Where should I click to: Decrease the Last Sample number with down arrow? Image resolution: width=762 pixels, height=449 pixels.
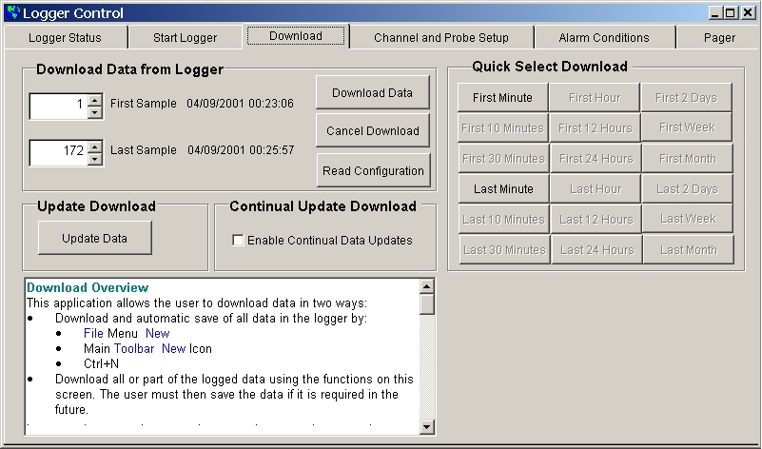point(95,159)
